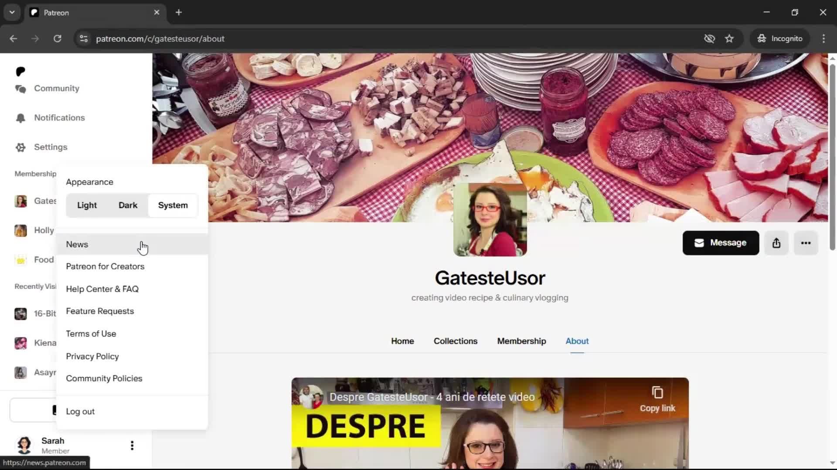Open Help Center & FAQ
Screen dimensions: 837x470
pyautogui.click(x=132, y=289)
